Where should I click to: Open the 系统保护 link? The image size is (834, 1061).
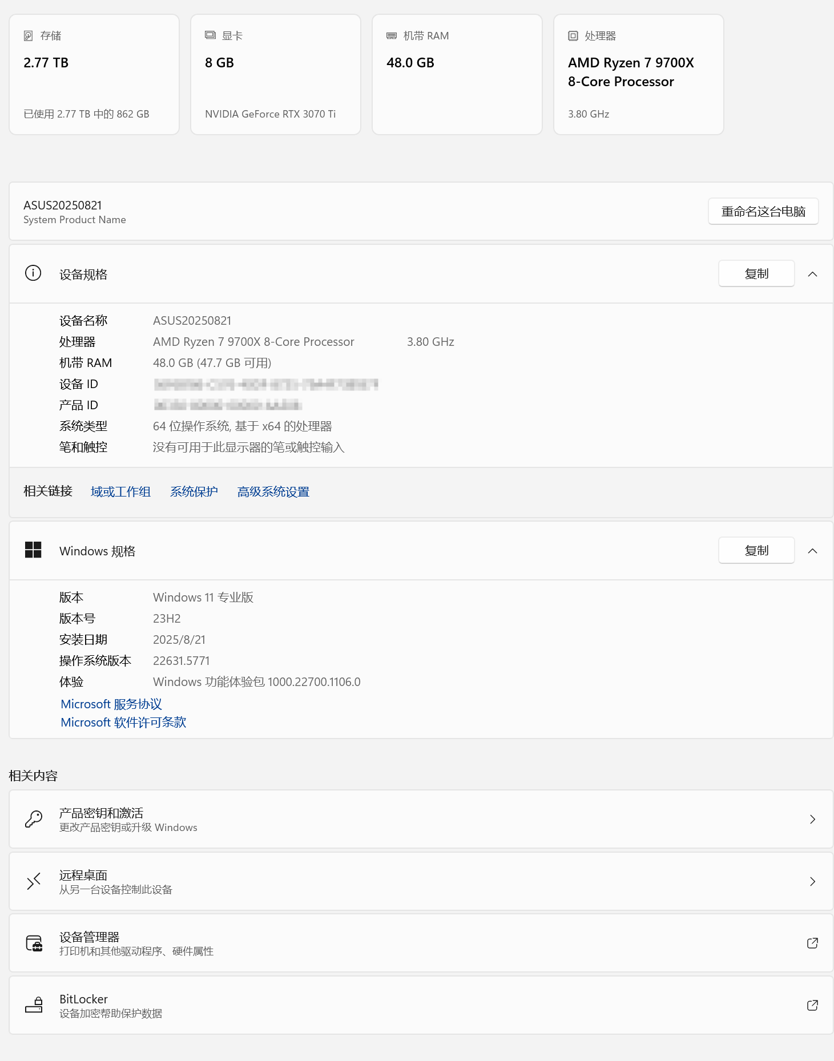click(194, 491)
